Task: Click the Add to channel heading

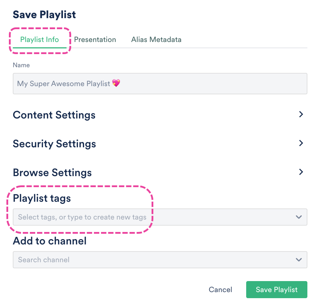Action: point(50,241)
